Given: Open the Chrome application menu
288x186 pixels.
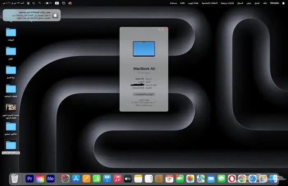Looking at the screenshot, I should pyautogui.click(x=274, y=3).
